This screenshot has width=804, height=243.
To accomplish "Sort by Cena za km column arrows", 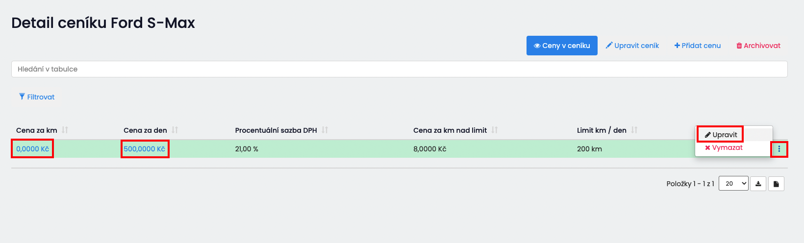I will 65,130.
